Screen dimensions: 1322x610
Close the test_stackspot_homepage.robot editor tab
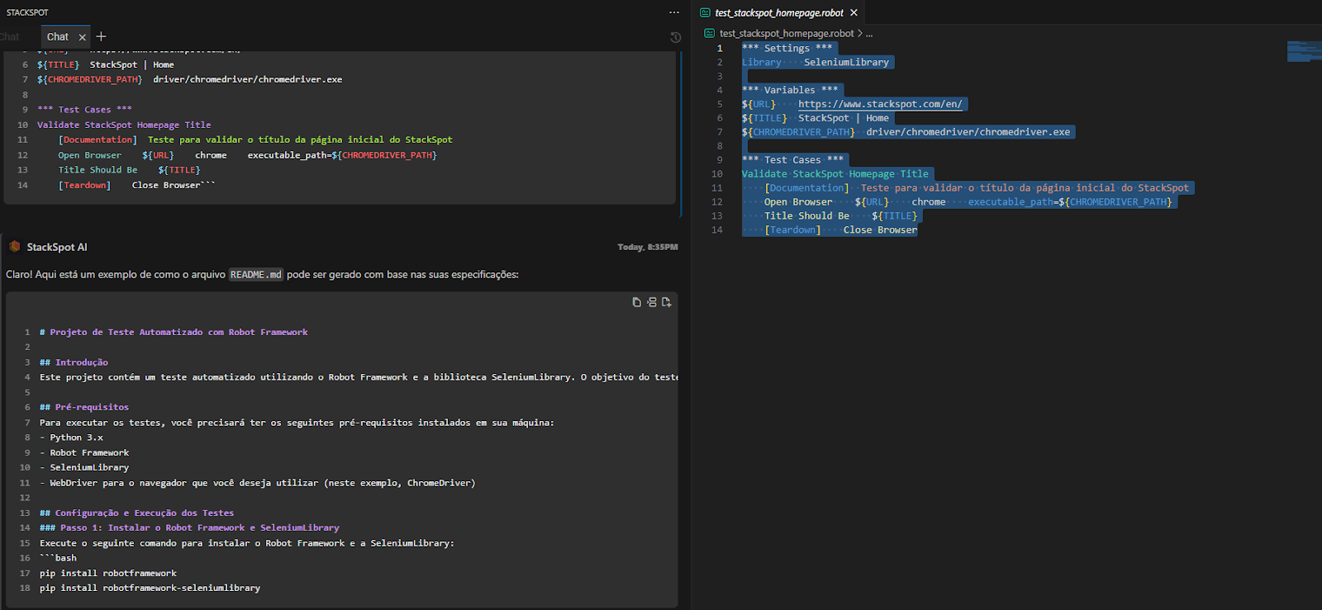coord(854,12)
